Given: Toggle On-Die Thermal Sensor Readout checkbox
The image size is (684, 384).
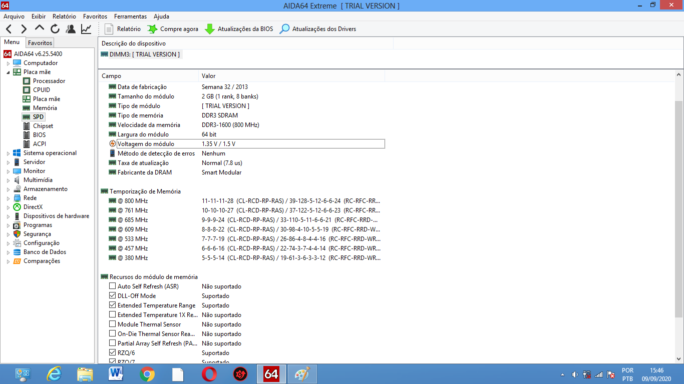Looking at the screenshot, I should 112,334.
